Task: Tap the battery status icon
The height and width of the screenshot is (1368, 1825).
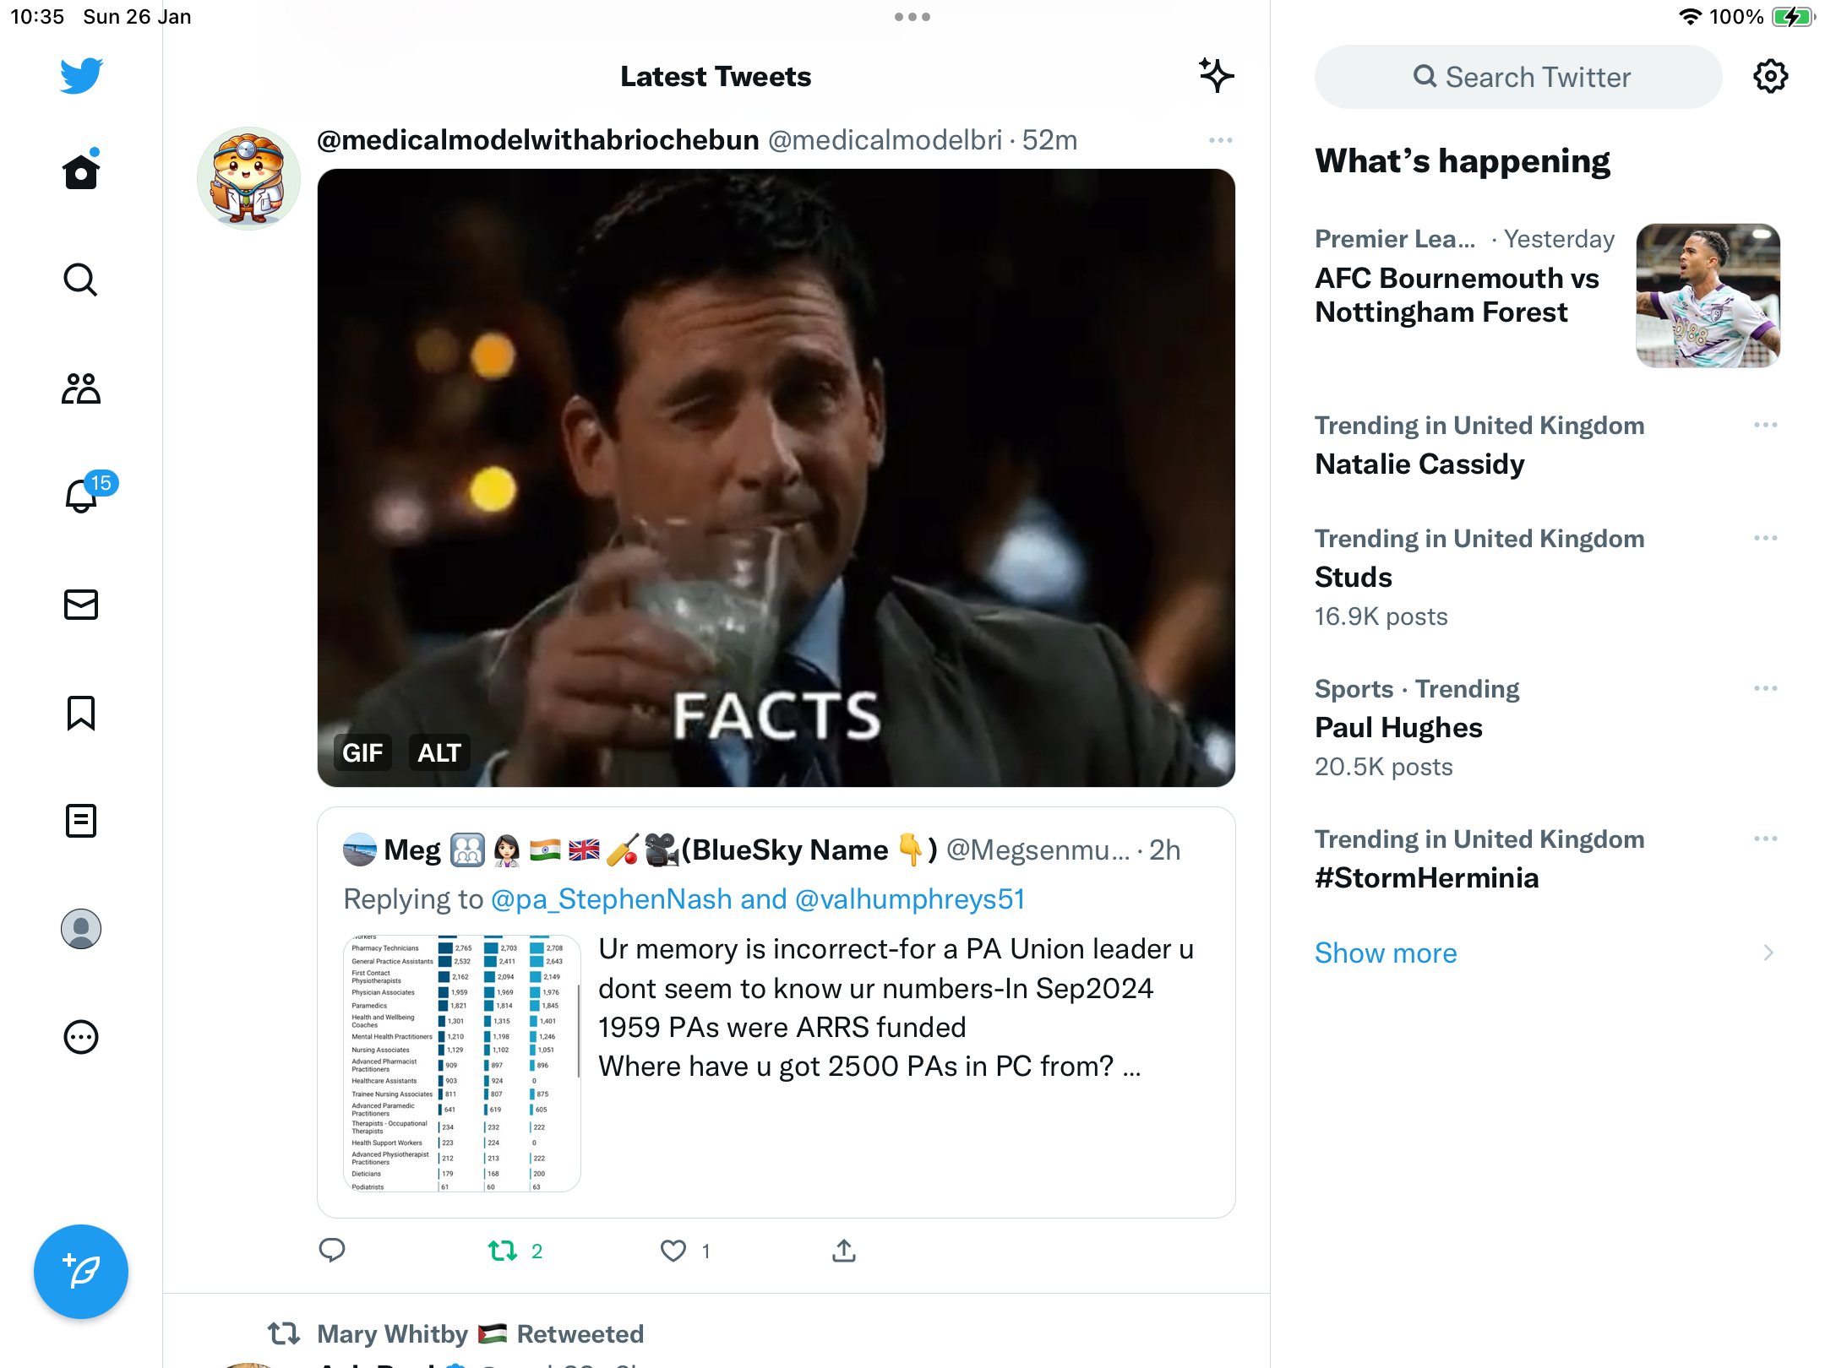Action: (1793, 17)
